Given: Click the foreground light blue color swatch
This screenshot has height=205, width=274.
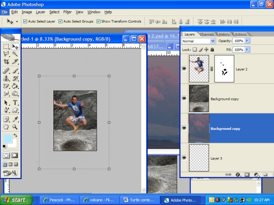Looking at the screenshot, I should coord(7,138).
